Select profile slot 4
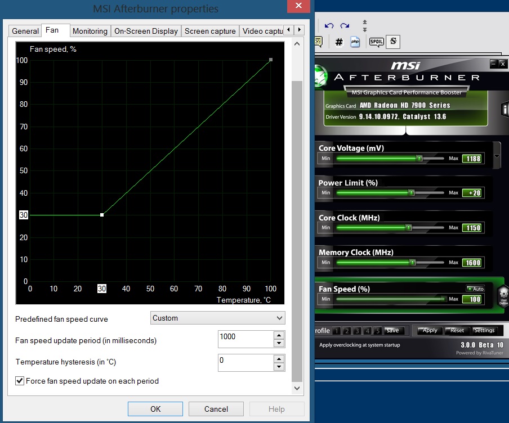 coord(368,331)
